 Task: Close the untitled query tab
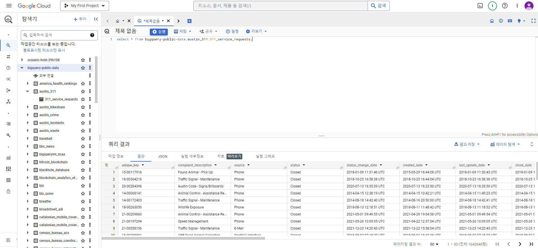[168, 21]
